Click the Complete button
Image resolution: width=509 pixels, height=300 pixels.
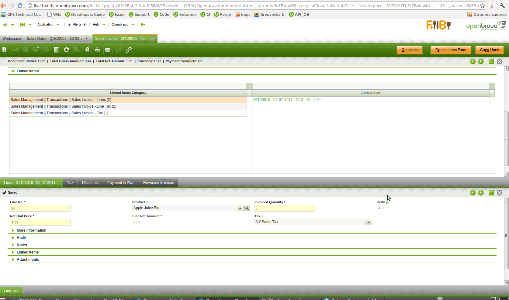pos(410,50)
